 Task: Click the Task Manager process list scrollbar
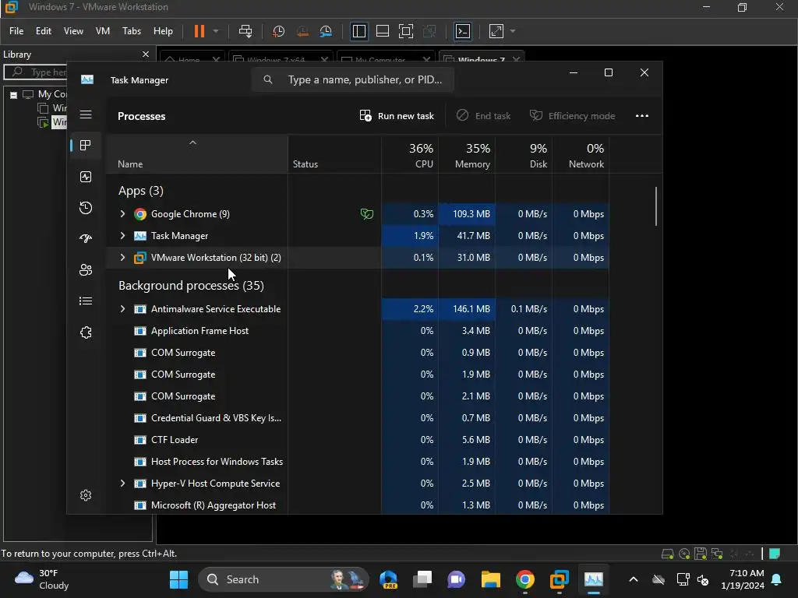[x=656, y=206]
